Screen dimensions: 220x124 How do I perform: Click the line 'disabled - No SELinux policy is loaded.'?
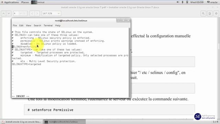coord(49,44)
